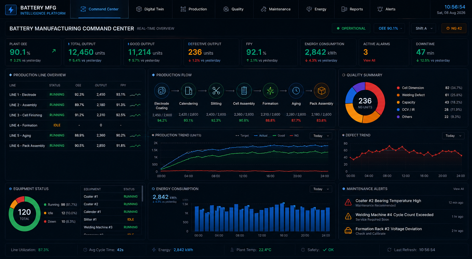Open the Energy Consumption Today dropdown
This screenshot has width=472, height=259.
point(321,189)
